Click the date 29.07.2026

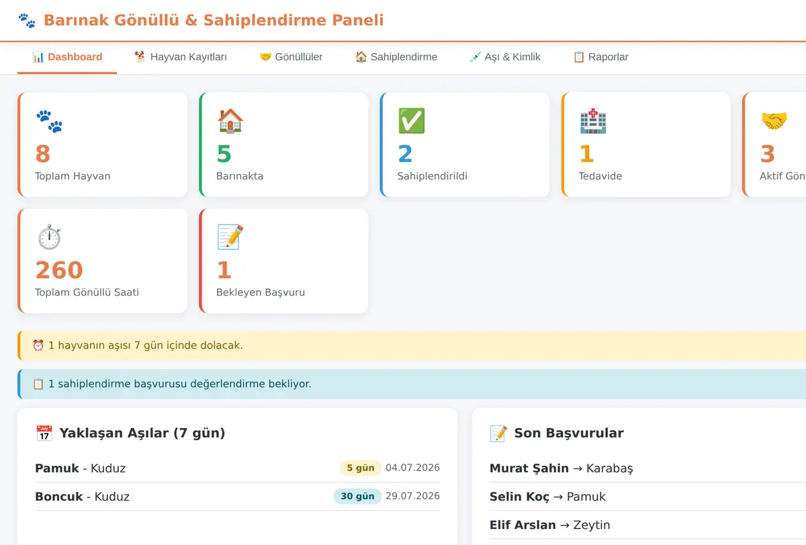click(x=413, y=496)
